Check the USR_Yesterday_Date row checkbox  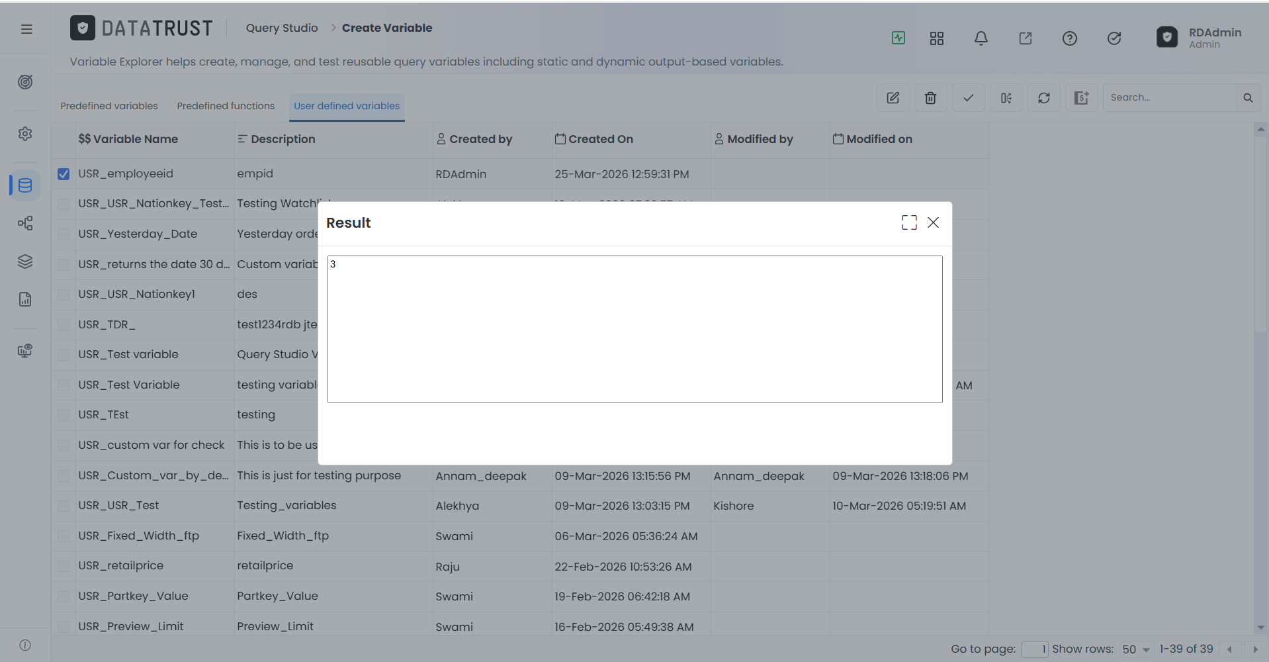pos(64,234)
